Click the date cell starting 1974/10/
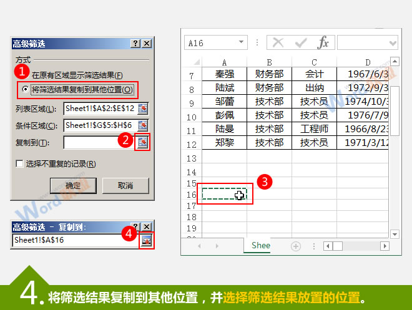The image size is (412, 310). pyautogui.click(x=363, y=101)
